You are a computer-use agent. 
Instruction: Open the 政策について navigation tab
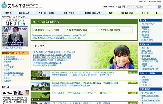tap(24, 13)
